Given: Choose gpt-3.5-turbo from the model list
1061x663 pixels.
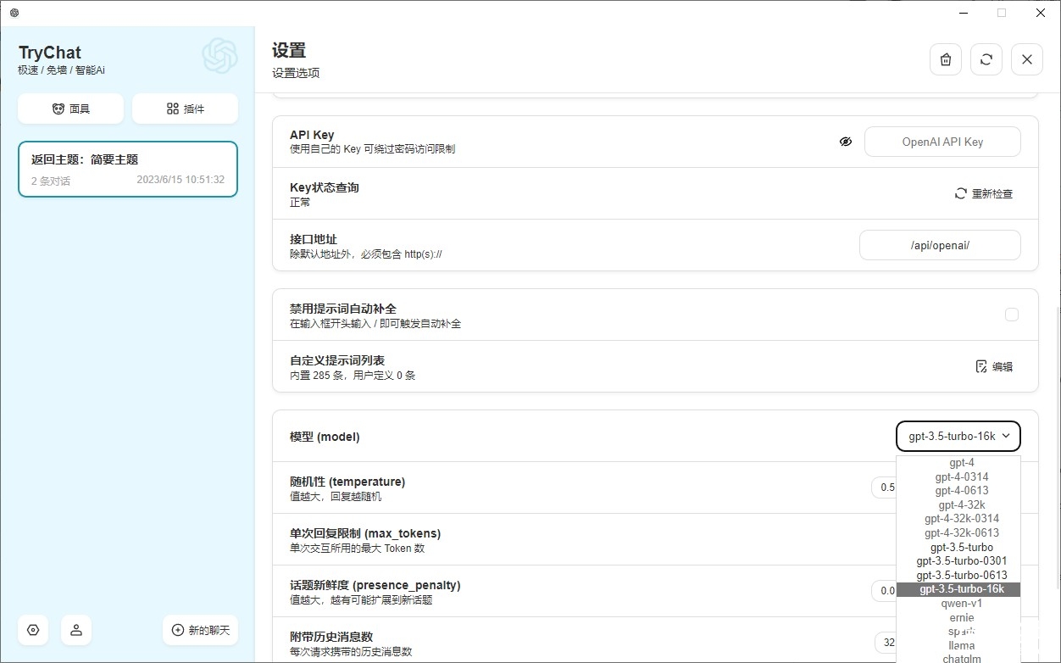Looking at the screenshot, I should click(958, 547).
